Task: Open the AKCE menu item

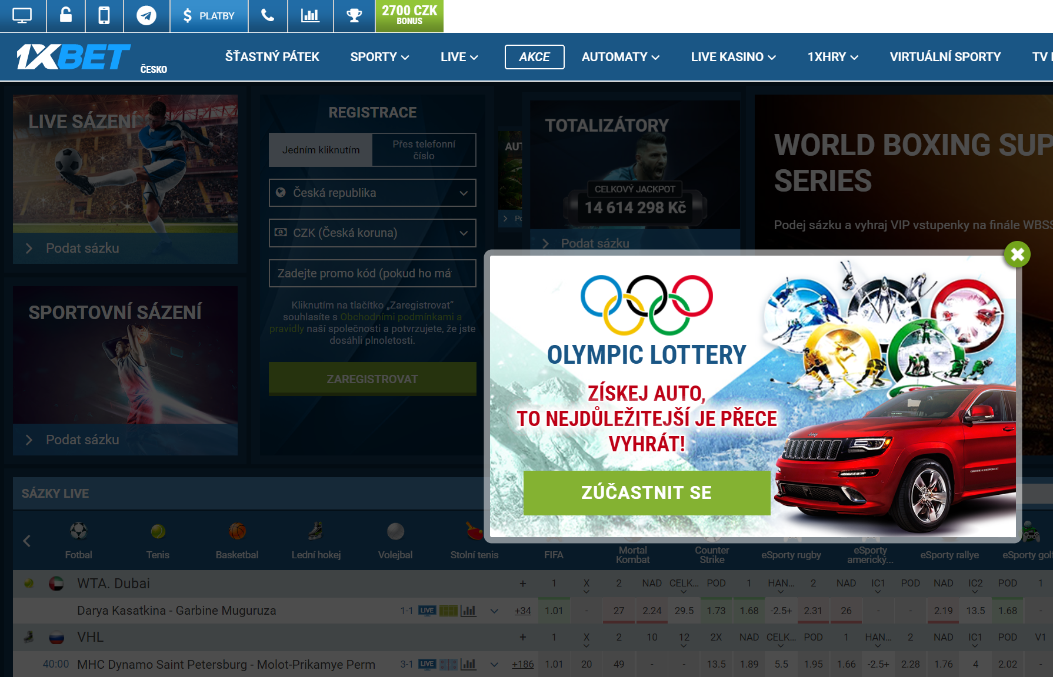Action: 534,57
